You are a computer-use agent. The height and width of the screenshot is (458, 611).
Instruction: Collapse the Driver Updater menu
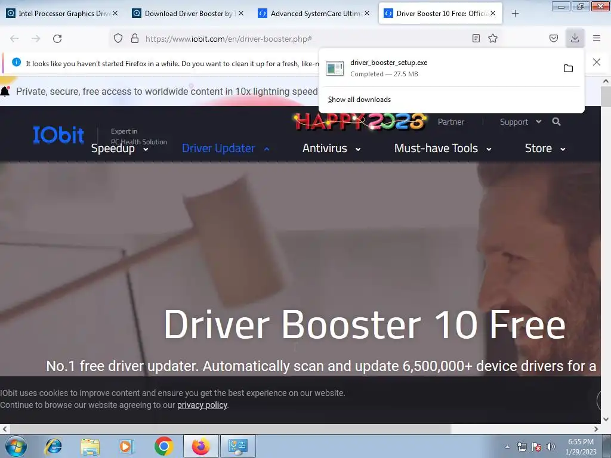click(x=226, y=148)
